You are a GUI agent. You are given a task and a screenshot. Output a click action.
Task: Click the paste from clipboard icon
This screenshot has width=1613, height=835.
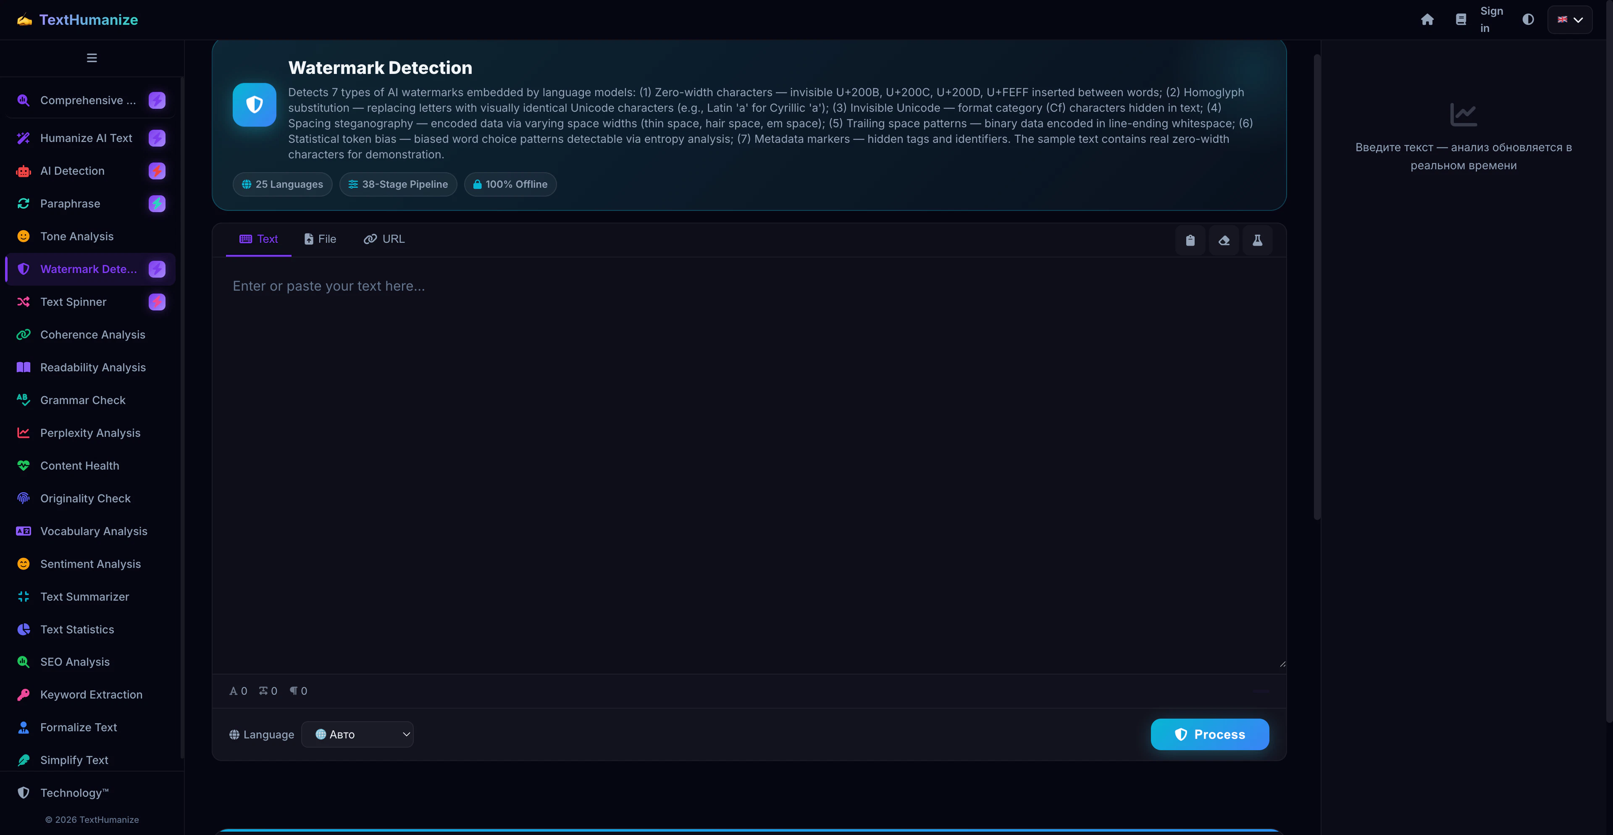coord(1190,240)
